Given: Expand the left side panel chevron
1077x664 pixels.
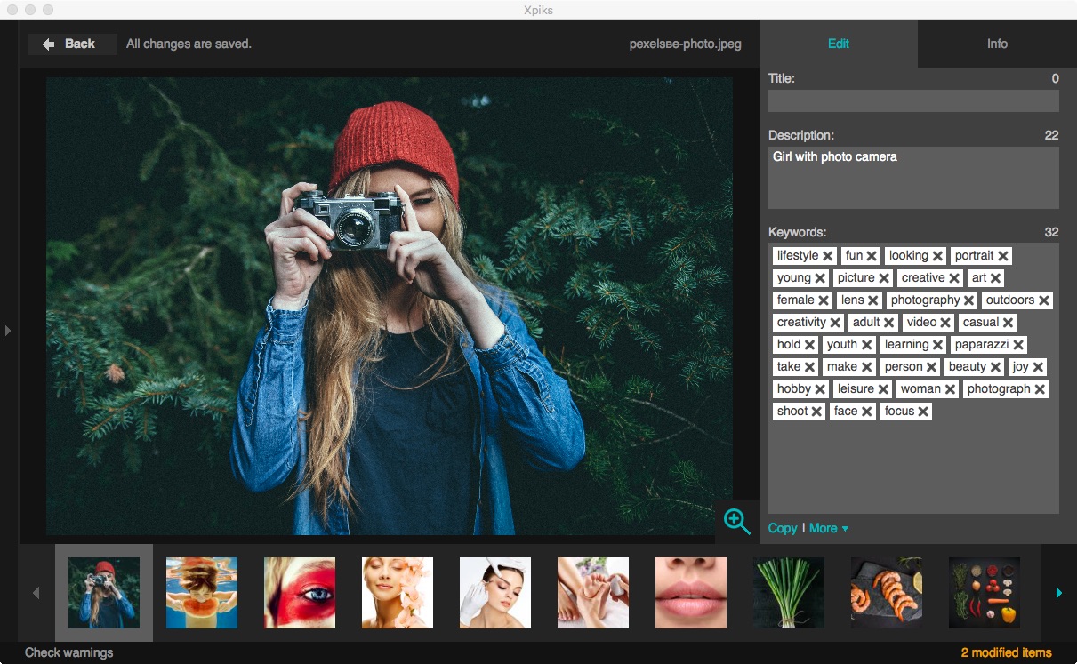Looking at the screenshot, I should click(x=8, y=330).
